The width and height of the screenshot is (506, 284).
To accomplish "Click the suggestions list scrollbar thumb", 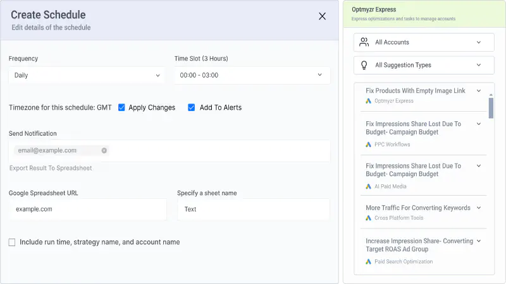I will pos(491,108).
